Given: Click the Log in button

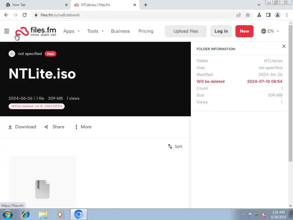Looking at the screenshot, I should pyautogui.click(x=221, y=31).
